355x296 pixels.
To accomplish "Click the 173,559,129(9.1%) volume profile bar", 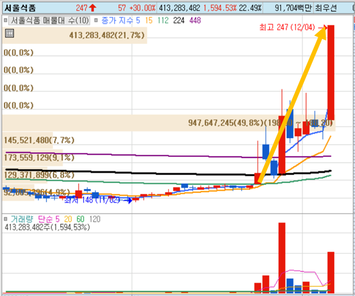I will click(x=32, y=157).
